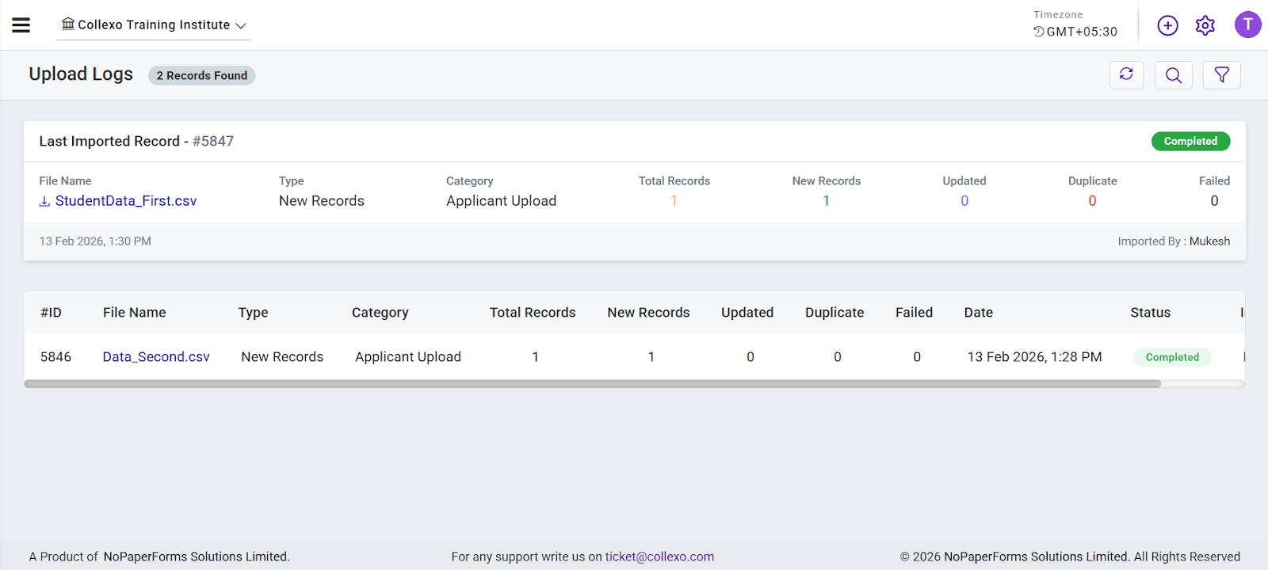This screenshot has width=1268, height=570.
Task: Download StudentData_First.csv file link
Action: pos(126,201)
